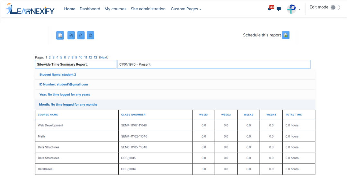Export report as XLS icon

[x=81, y=35]
